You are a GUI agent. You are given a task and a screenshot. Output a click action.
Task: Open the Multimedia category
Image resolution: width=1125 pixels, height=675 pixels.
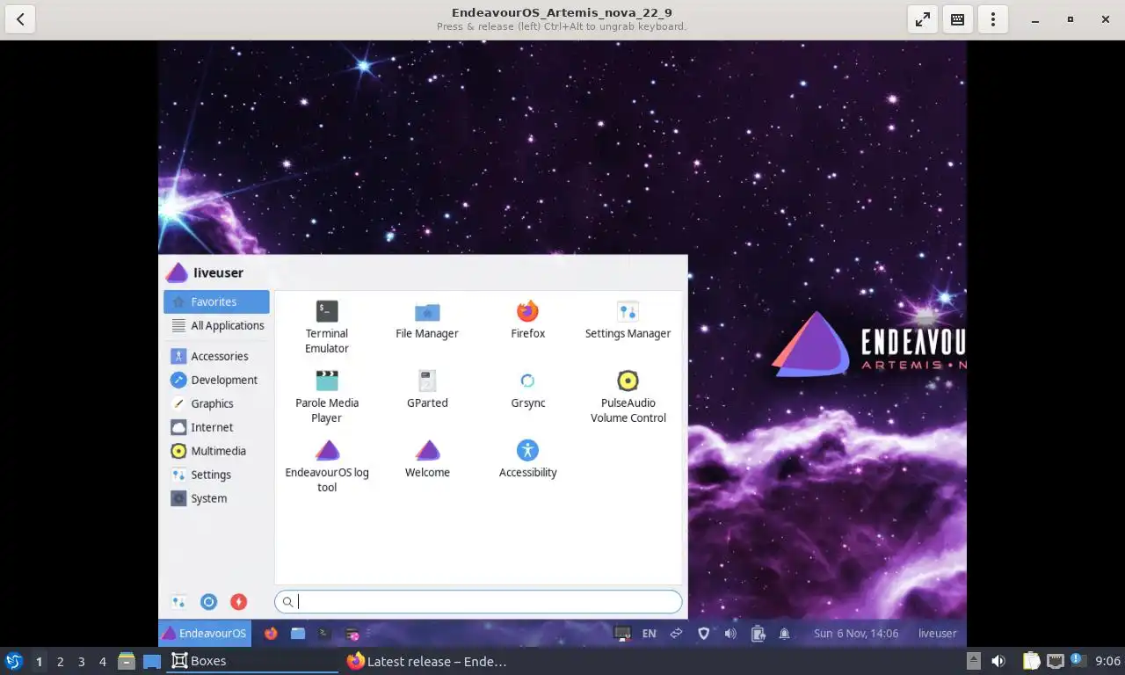(216, 451)
